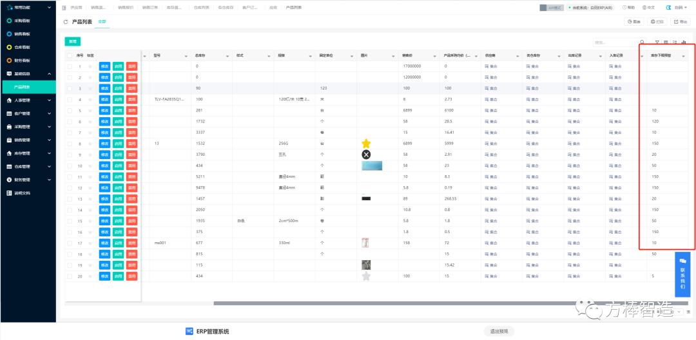Click the sort icon beside the bar chart icon

(675, 42)
